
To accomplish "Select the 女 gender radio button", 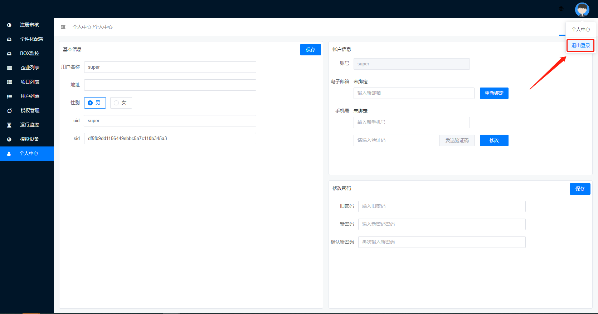I will [x=116, y=103].
